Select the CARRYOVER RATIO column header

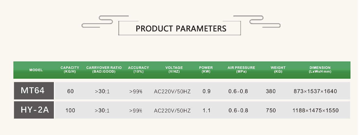tap(104, 70)
